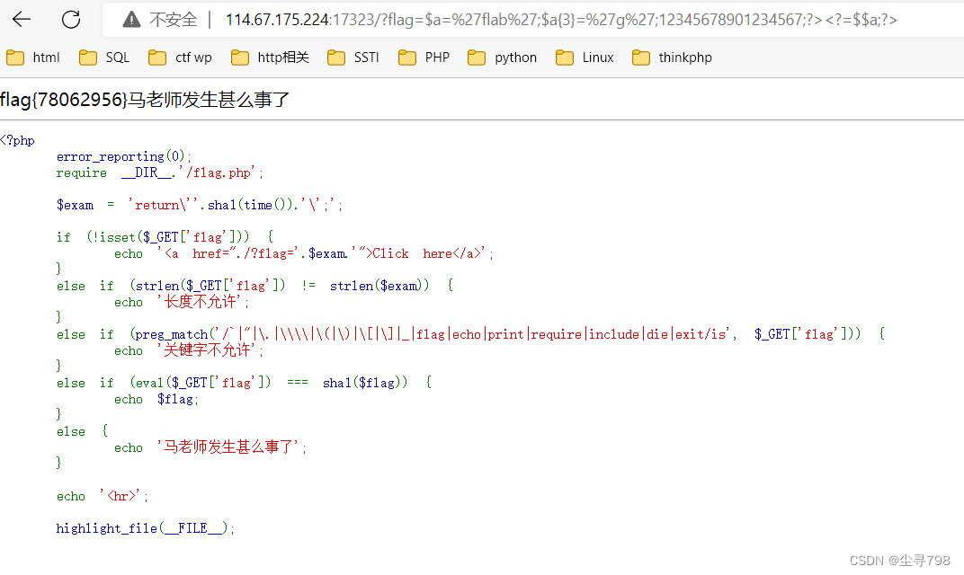Click the '关键字不允许' echo string
The width and height of the screenshot is (964, 575).
pyautogui.click(x=207, y=350)
